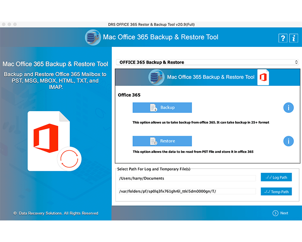Browse for a Temp Path
This screenshot has width=302, height=242.
coord(276,192)
